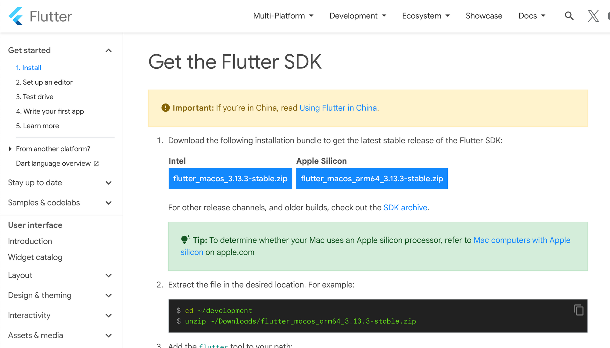This screenshot has height=348, width=610.
Task: Download the Apple Silicon arm64 zip
Action: tap(372, 179)
